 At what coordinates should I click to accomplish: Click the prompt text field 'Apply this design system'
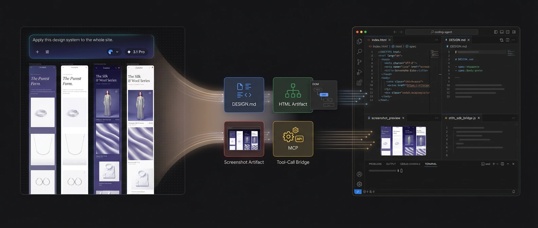(73, 40)
